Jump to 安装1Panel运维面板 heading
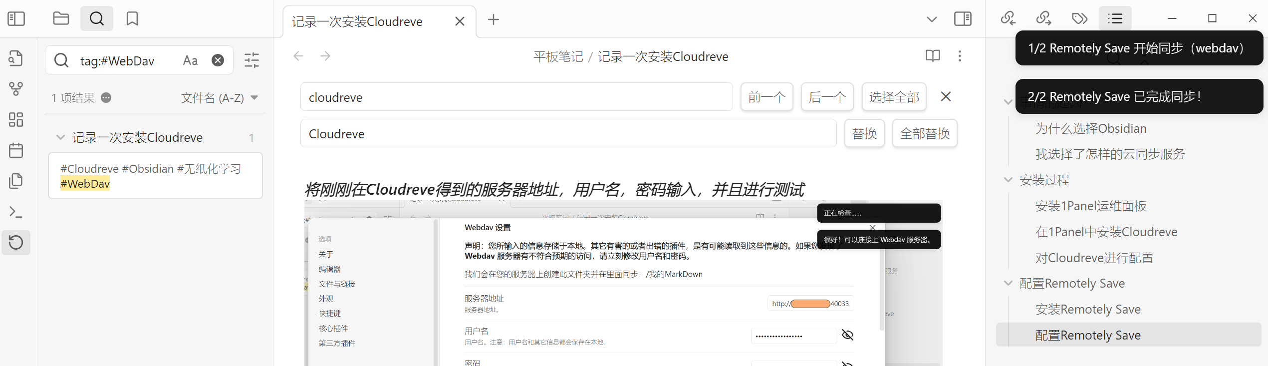Screen dimensions: 1268x366 pos(1091,206)
